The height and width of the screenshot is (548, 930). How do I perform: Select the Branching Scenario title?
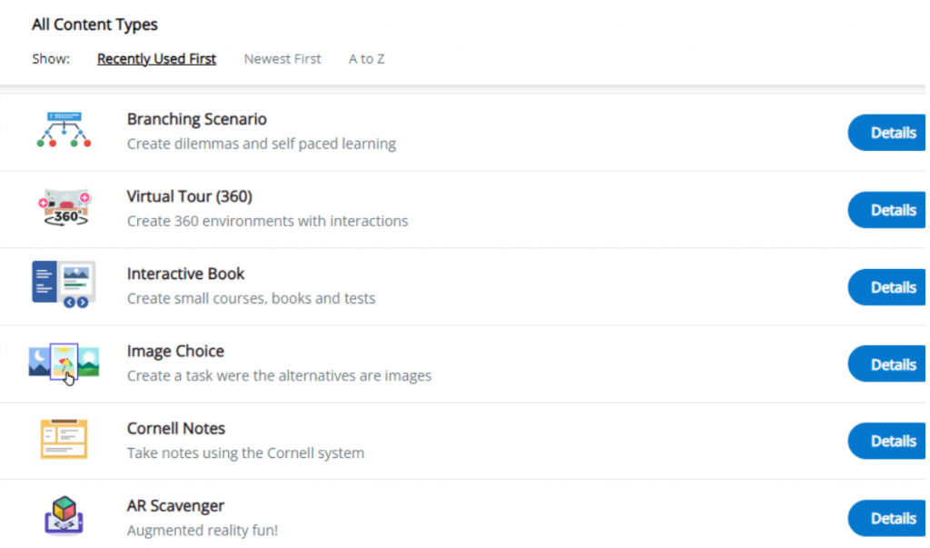197,119
